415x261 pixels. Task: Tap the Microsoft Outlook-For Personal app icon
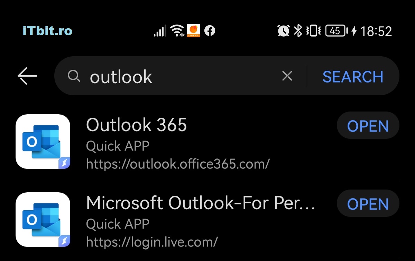click(43, 220)
